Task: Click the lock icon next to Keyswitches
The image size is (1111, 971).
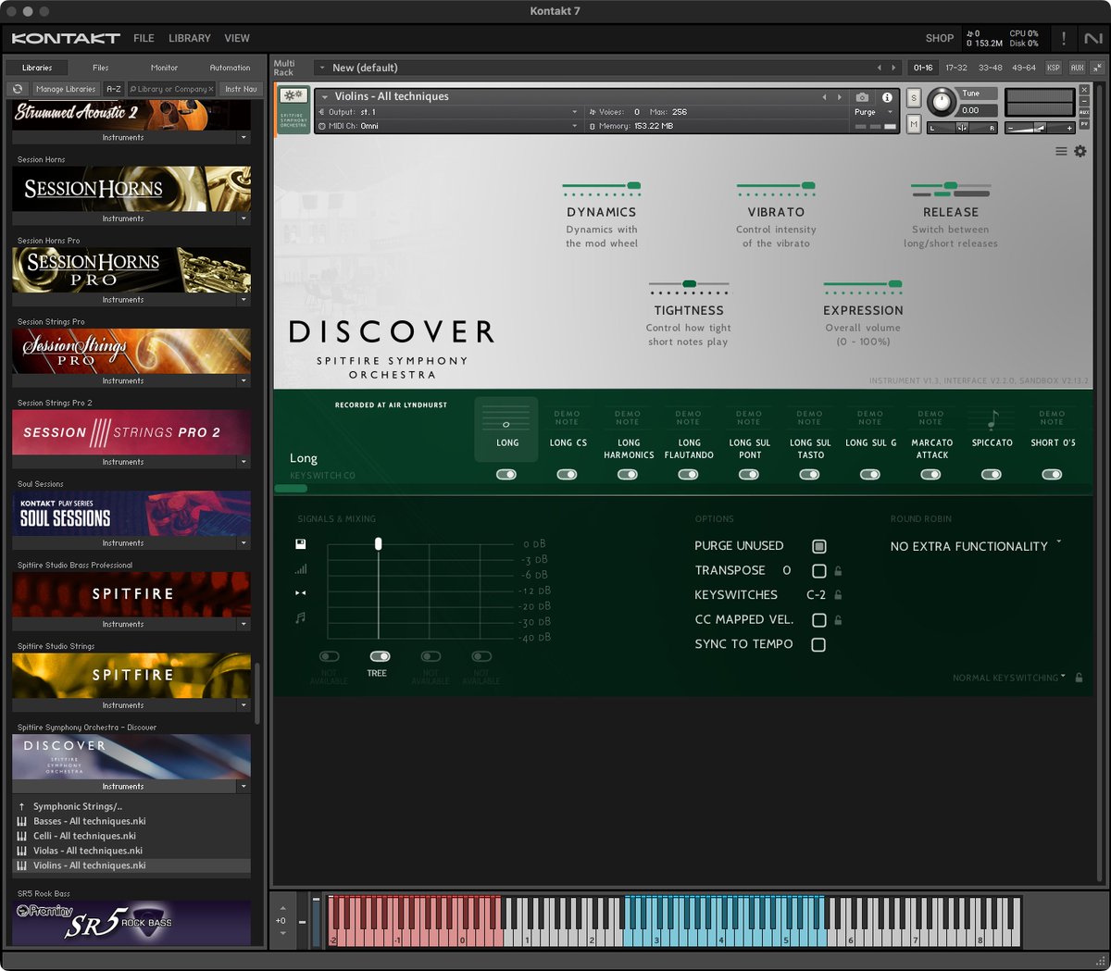Action: 838,595
